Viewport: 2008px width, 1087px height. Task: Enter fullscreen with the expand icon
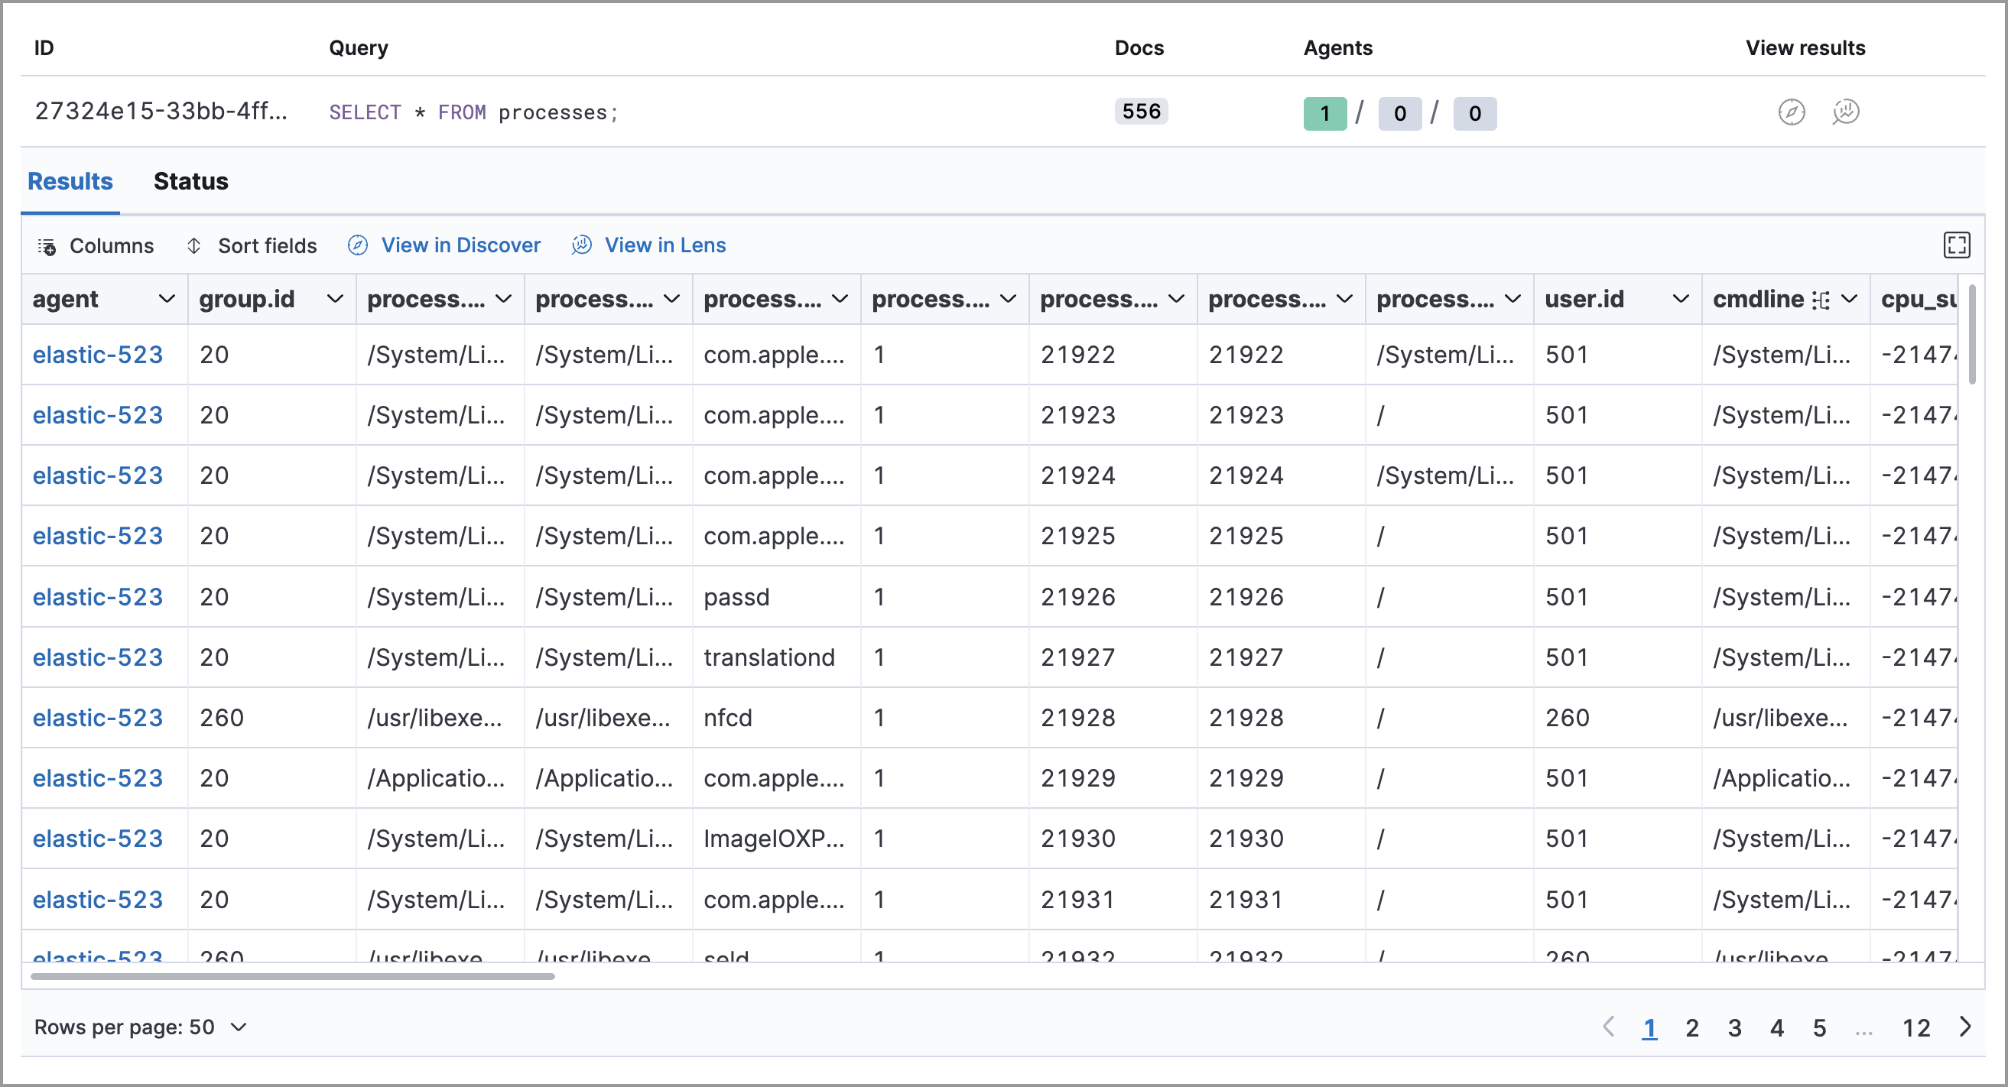[1956, 245]
